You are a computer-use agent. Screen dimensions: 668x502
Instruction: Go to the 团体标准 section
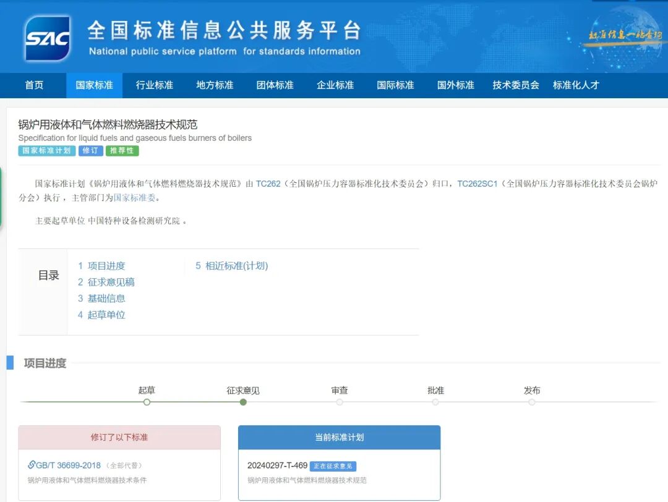(275, 85)
